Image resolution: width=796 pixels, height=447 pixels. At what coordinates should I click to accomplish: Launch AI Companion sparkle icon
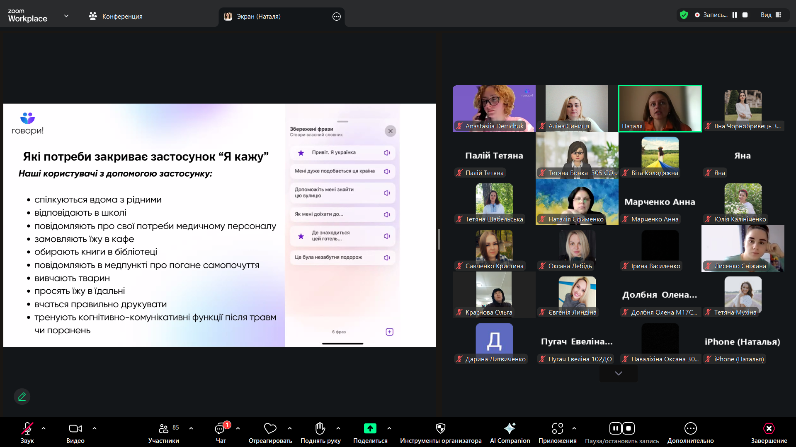[510, 428]
